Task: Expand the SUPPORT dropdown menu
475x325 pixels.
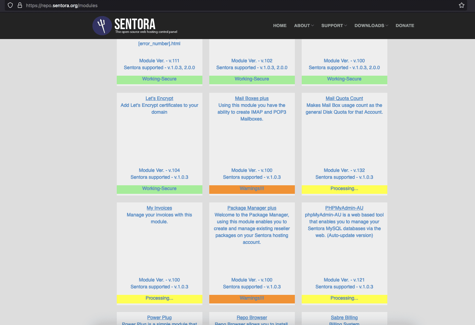Action: [x=334, y=26]
